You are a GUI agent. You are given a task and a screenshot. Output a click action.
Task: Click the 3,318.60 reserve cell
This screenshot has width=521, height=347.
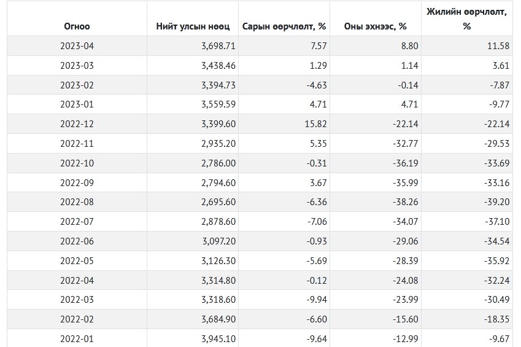(218, 300)
